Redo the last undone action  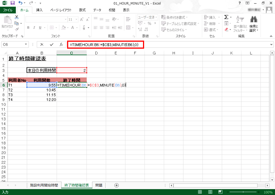[x=31, y=3]
